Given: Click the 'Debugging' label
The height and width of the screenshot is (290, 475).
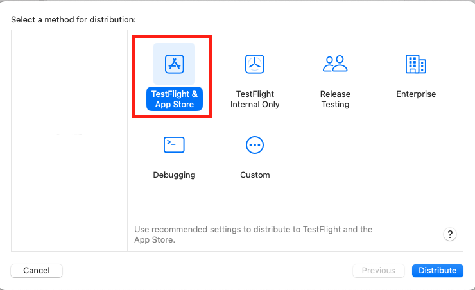Looking at the screenshot, I should (174, 175).
